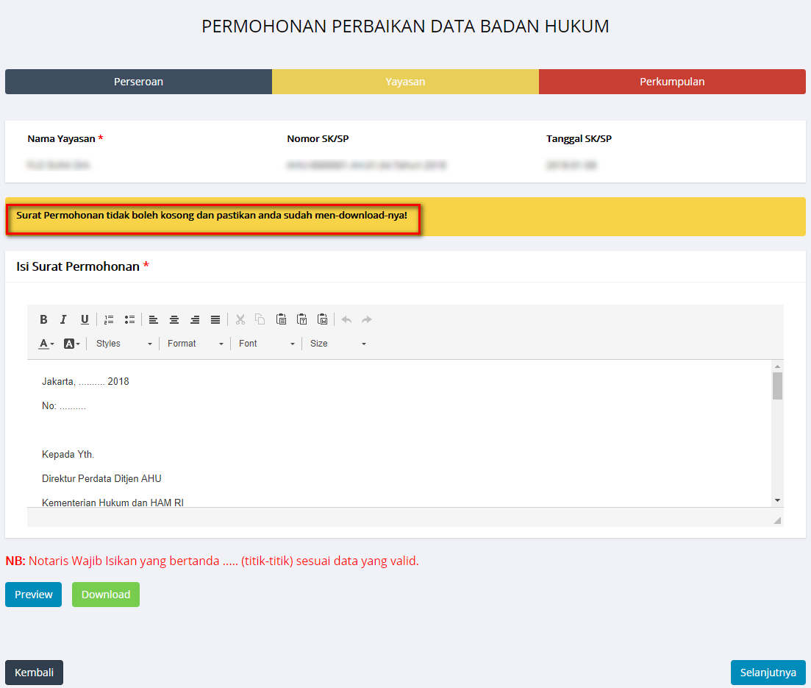This screenshot has height=688, width=811.
Task: Open the text color picker
Action: 46,344
